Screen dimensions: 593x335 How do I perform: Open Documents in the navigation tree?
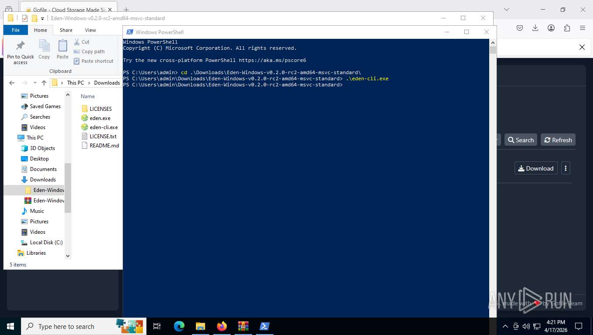[x=39, y=169]
